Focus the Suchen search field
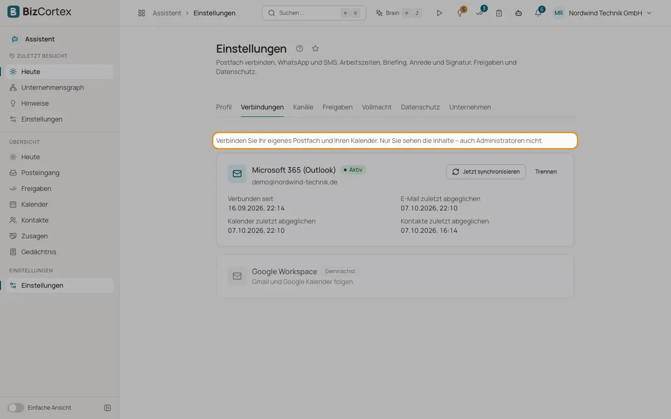 tap(314, 13)
